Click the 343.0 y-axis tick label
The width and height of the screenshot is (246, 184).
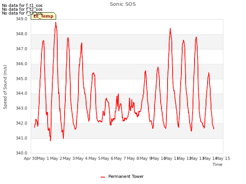coord(22,108)
